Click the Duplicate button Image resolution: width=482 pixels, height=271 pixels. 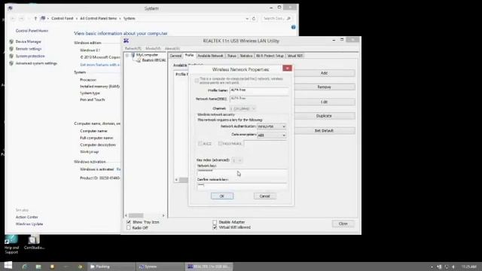(x=325, y=116)
